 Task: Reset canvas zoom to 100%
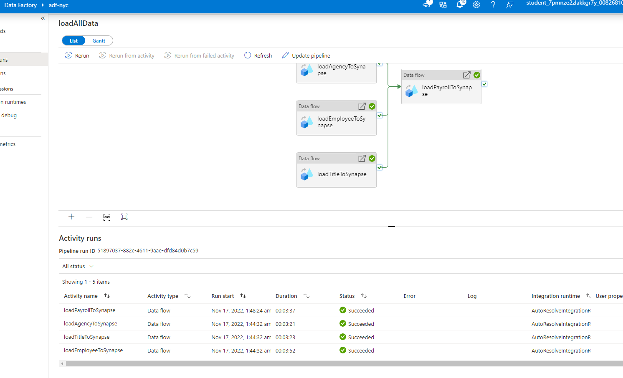tap(107, 217)
